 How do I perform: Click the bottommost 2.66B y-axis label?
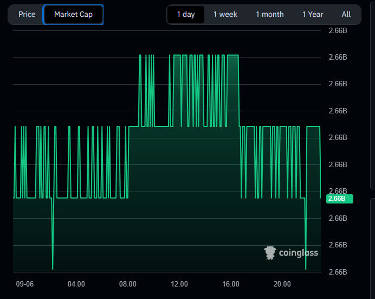(x=338, y=272)
